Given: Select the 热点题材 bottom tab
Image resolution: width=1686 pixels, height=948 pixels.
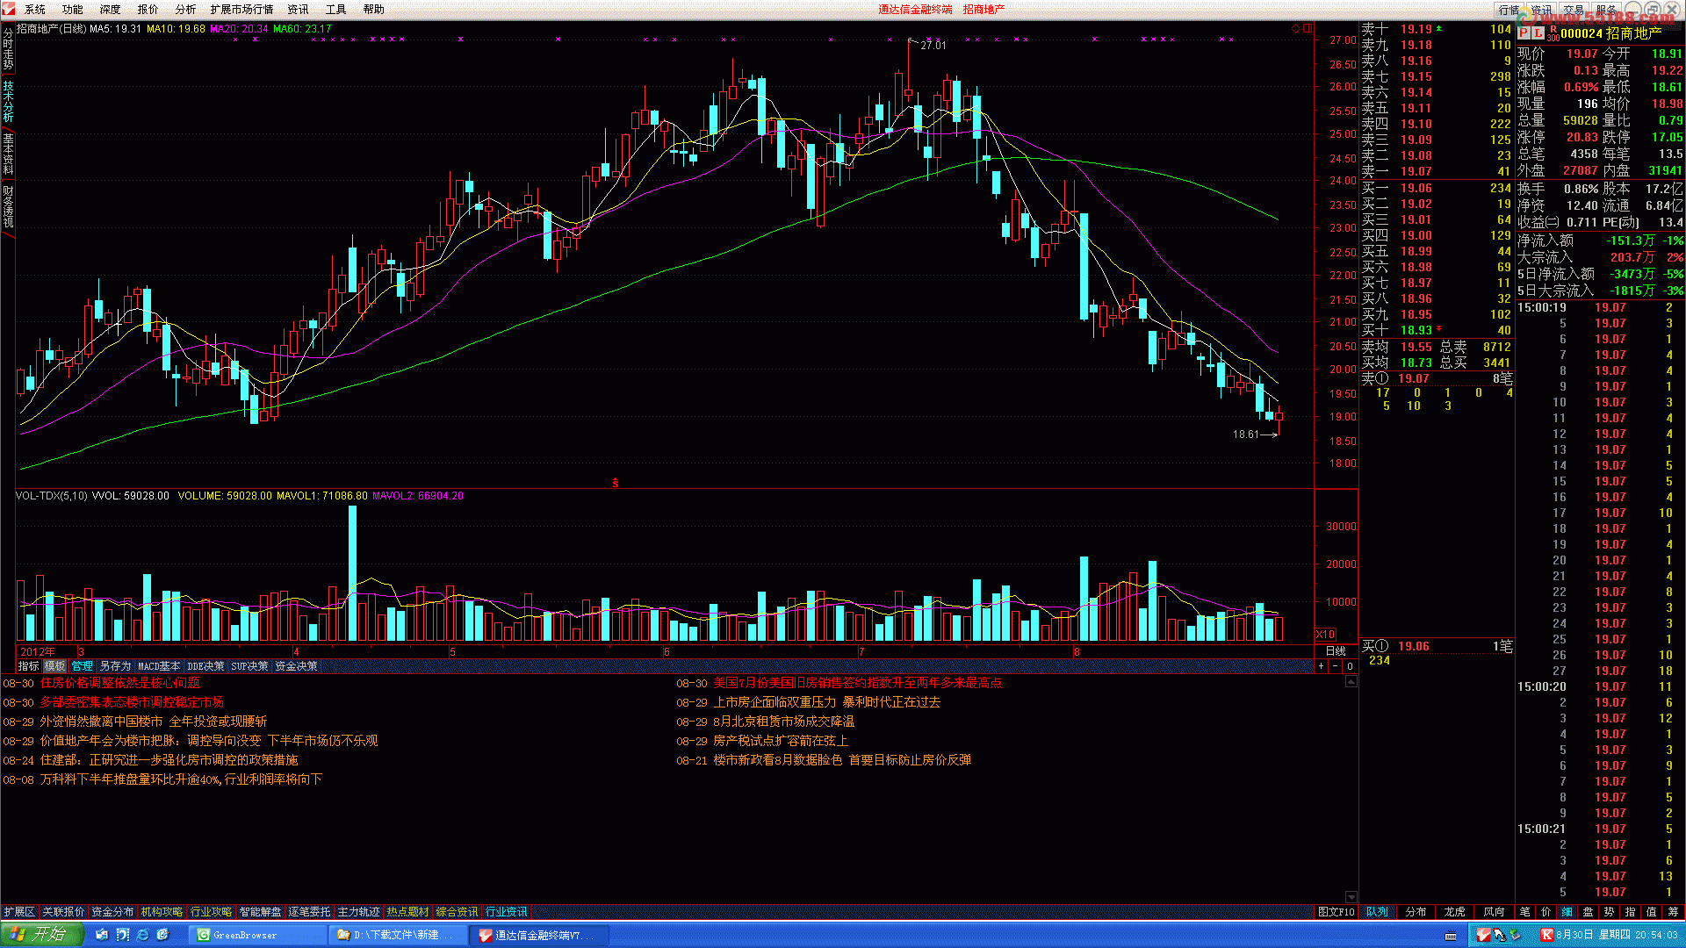Looking at the screenshot, I should tap(407, 912).
